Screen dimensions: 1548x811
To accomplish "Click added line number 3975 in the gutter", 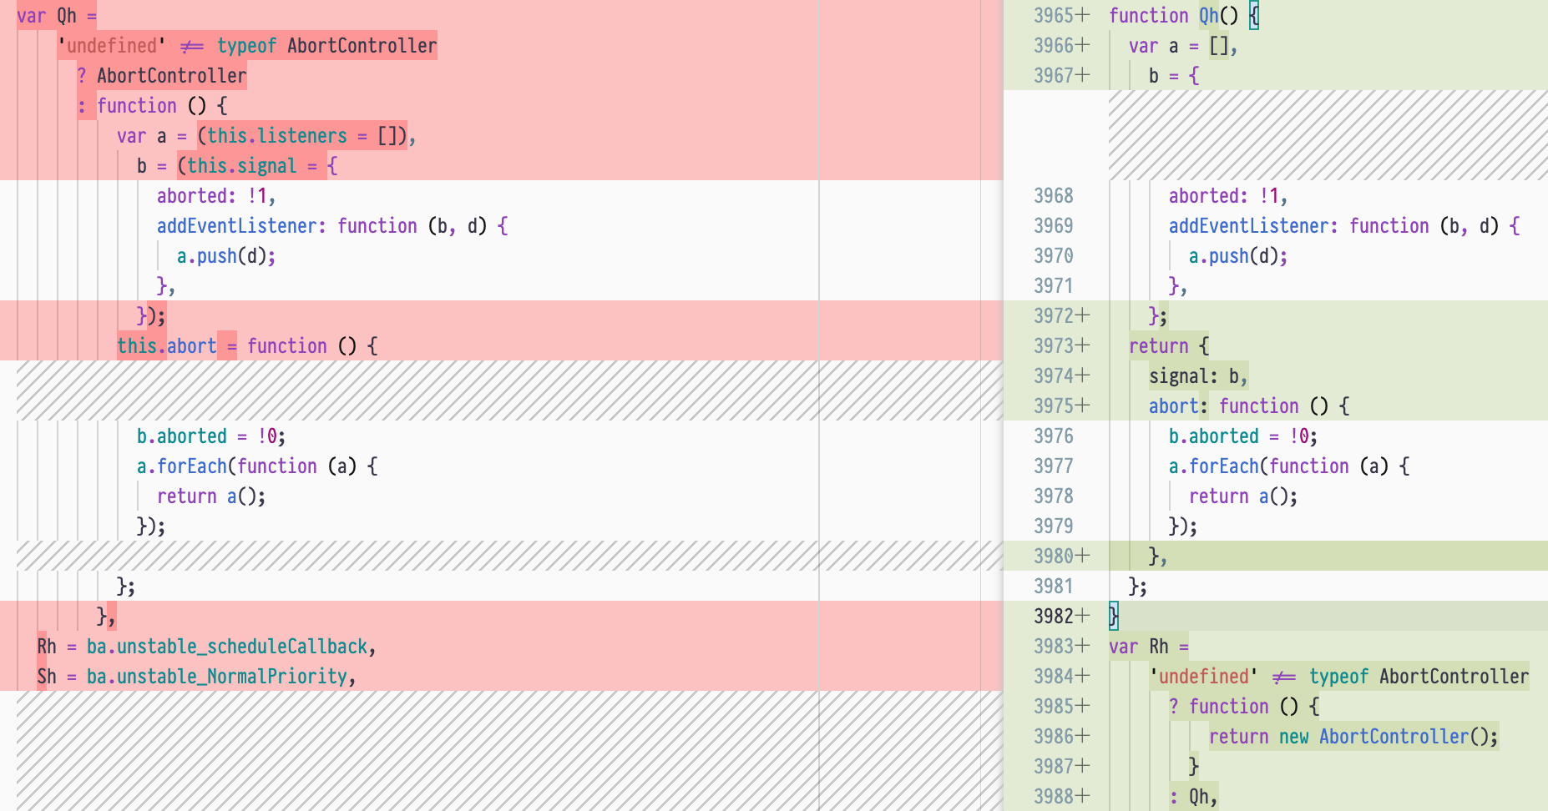I will click(x=1054, y=406).
